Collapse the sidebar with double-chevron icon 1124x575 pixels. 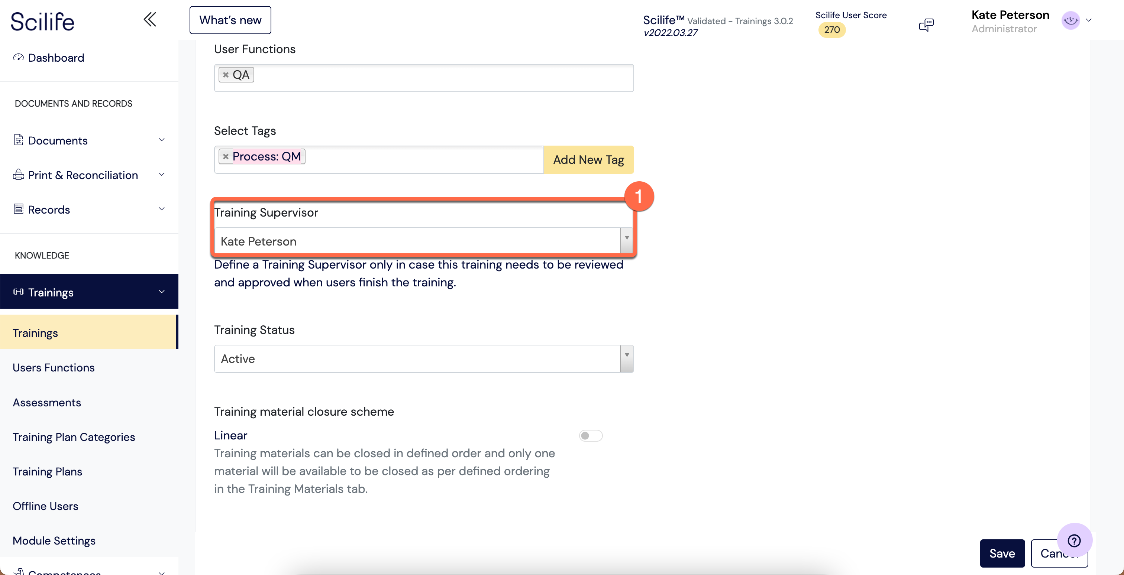pos(150,20)
